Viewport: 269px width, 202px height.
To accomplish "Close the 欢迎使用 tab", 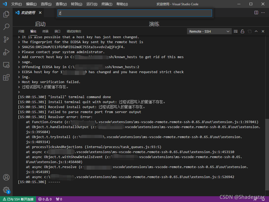I will (40, 13).
